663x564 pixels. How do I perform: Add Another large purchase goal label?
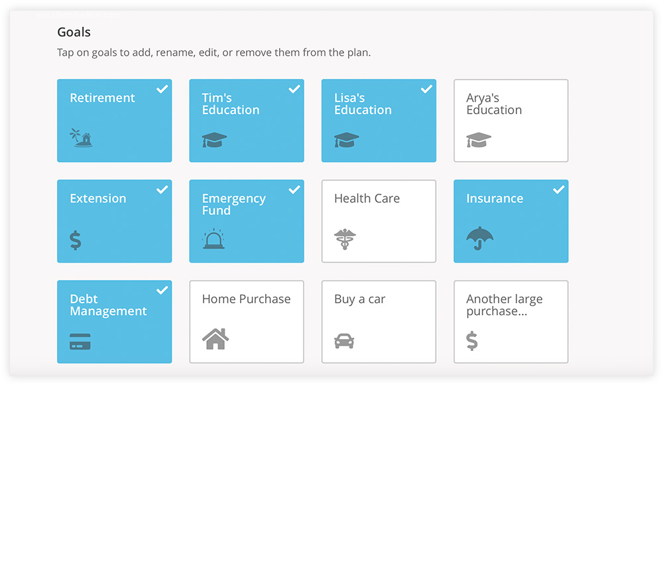[504, 305]
